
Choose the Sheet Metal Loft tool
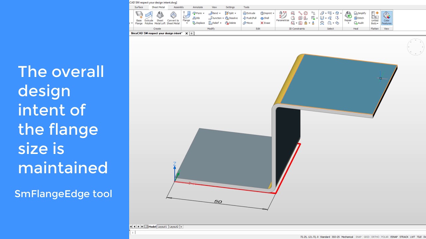click(160, 18)
